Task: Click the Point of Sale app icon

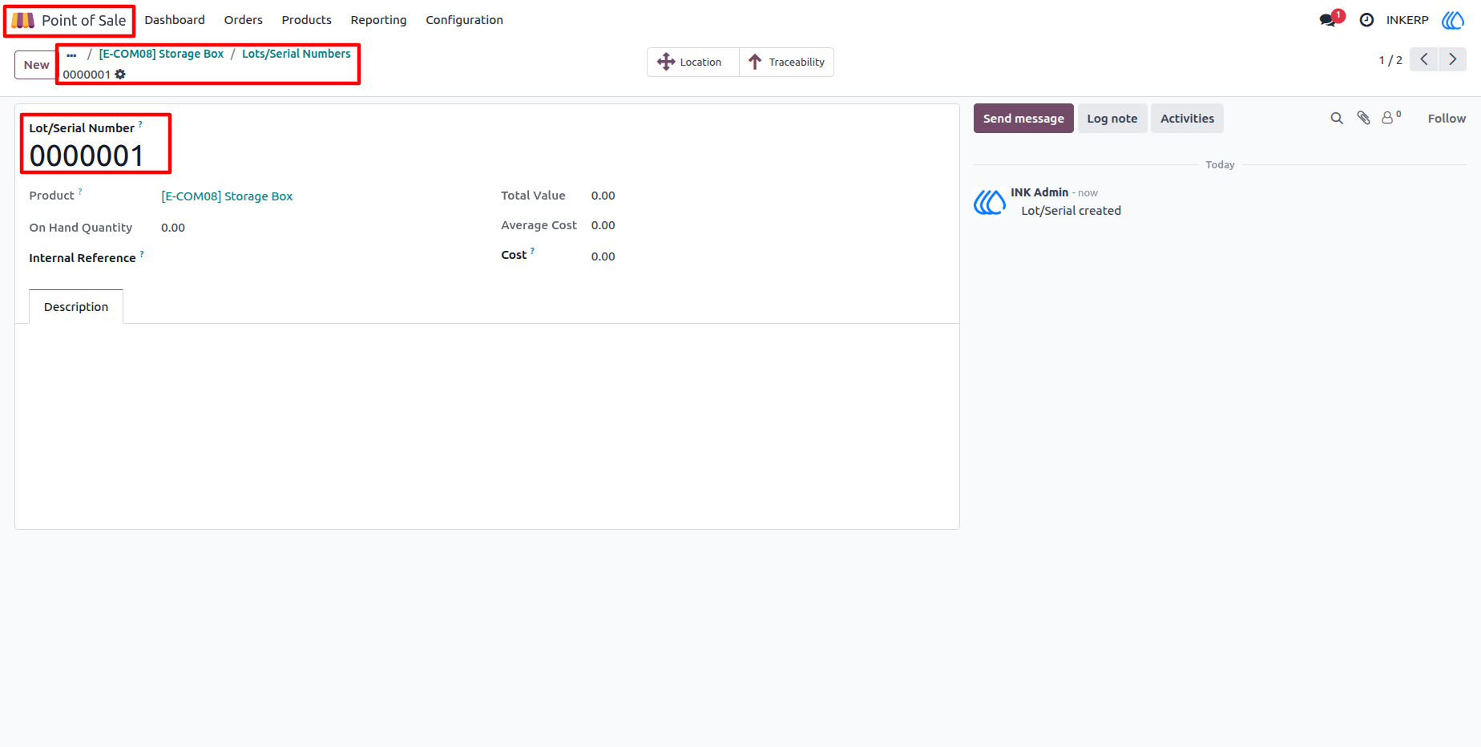Action: [x=22, y=20]
